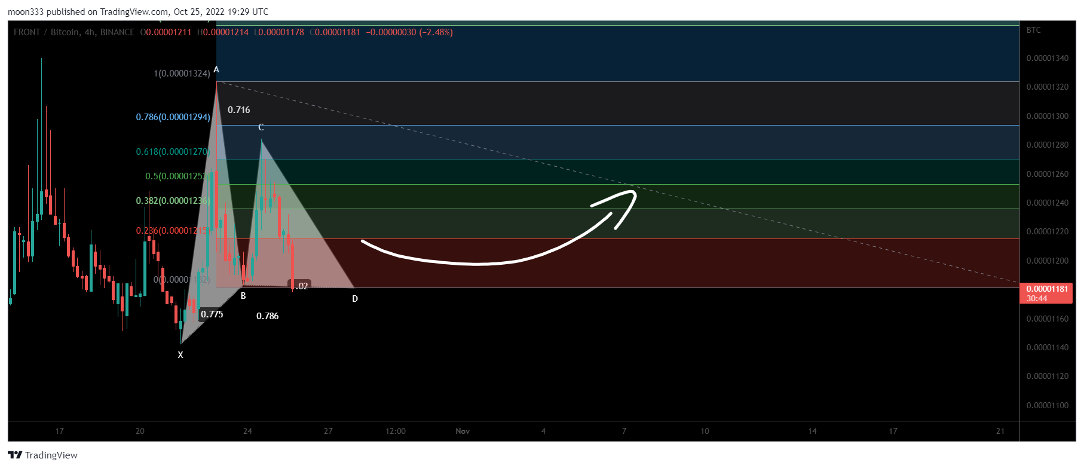Click the 21 date label on time axis
1084x468 pixels.
1000,431
